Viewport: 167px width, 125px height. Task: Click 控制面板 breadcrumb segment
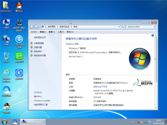[x=52, y=27]
